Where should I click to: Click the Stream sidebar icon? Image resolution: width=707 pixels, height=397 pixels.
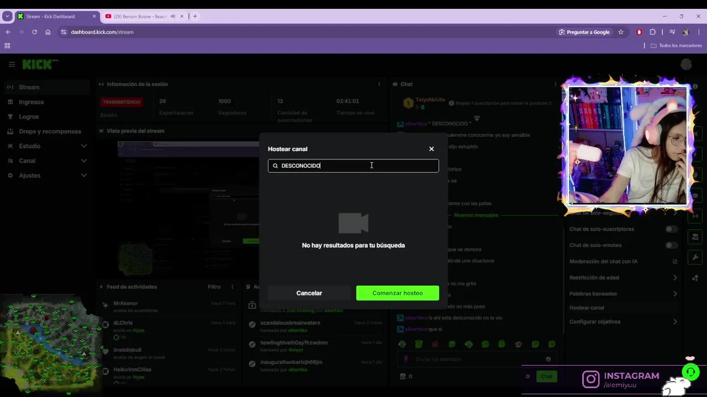tap(10, 87)
